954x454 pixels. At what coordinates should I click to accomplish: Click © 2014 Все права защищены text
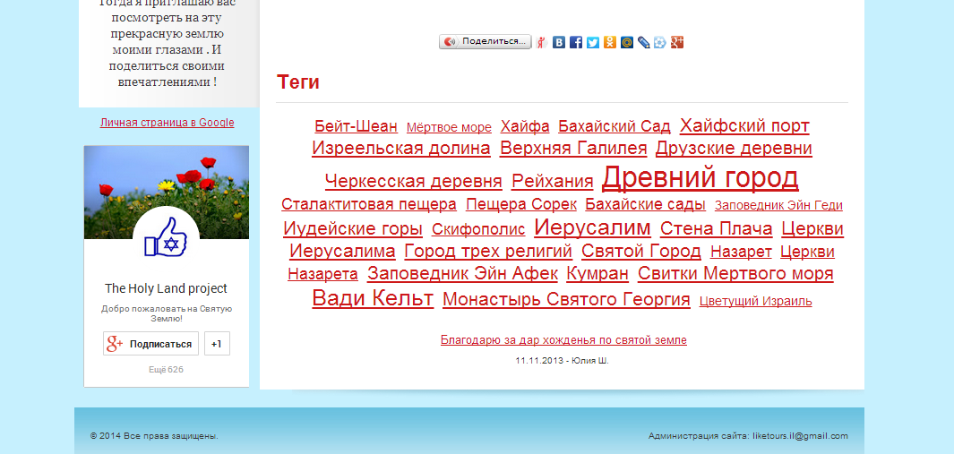pyautogui.click(x=154, y=436)
